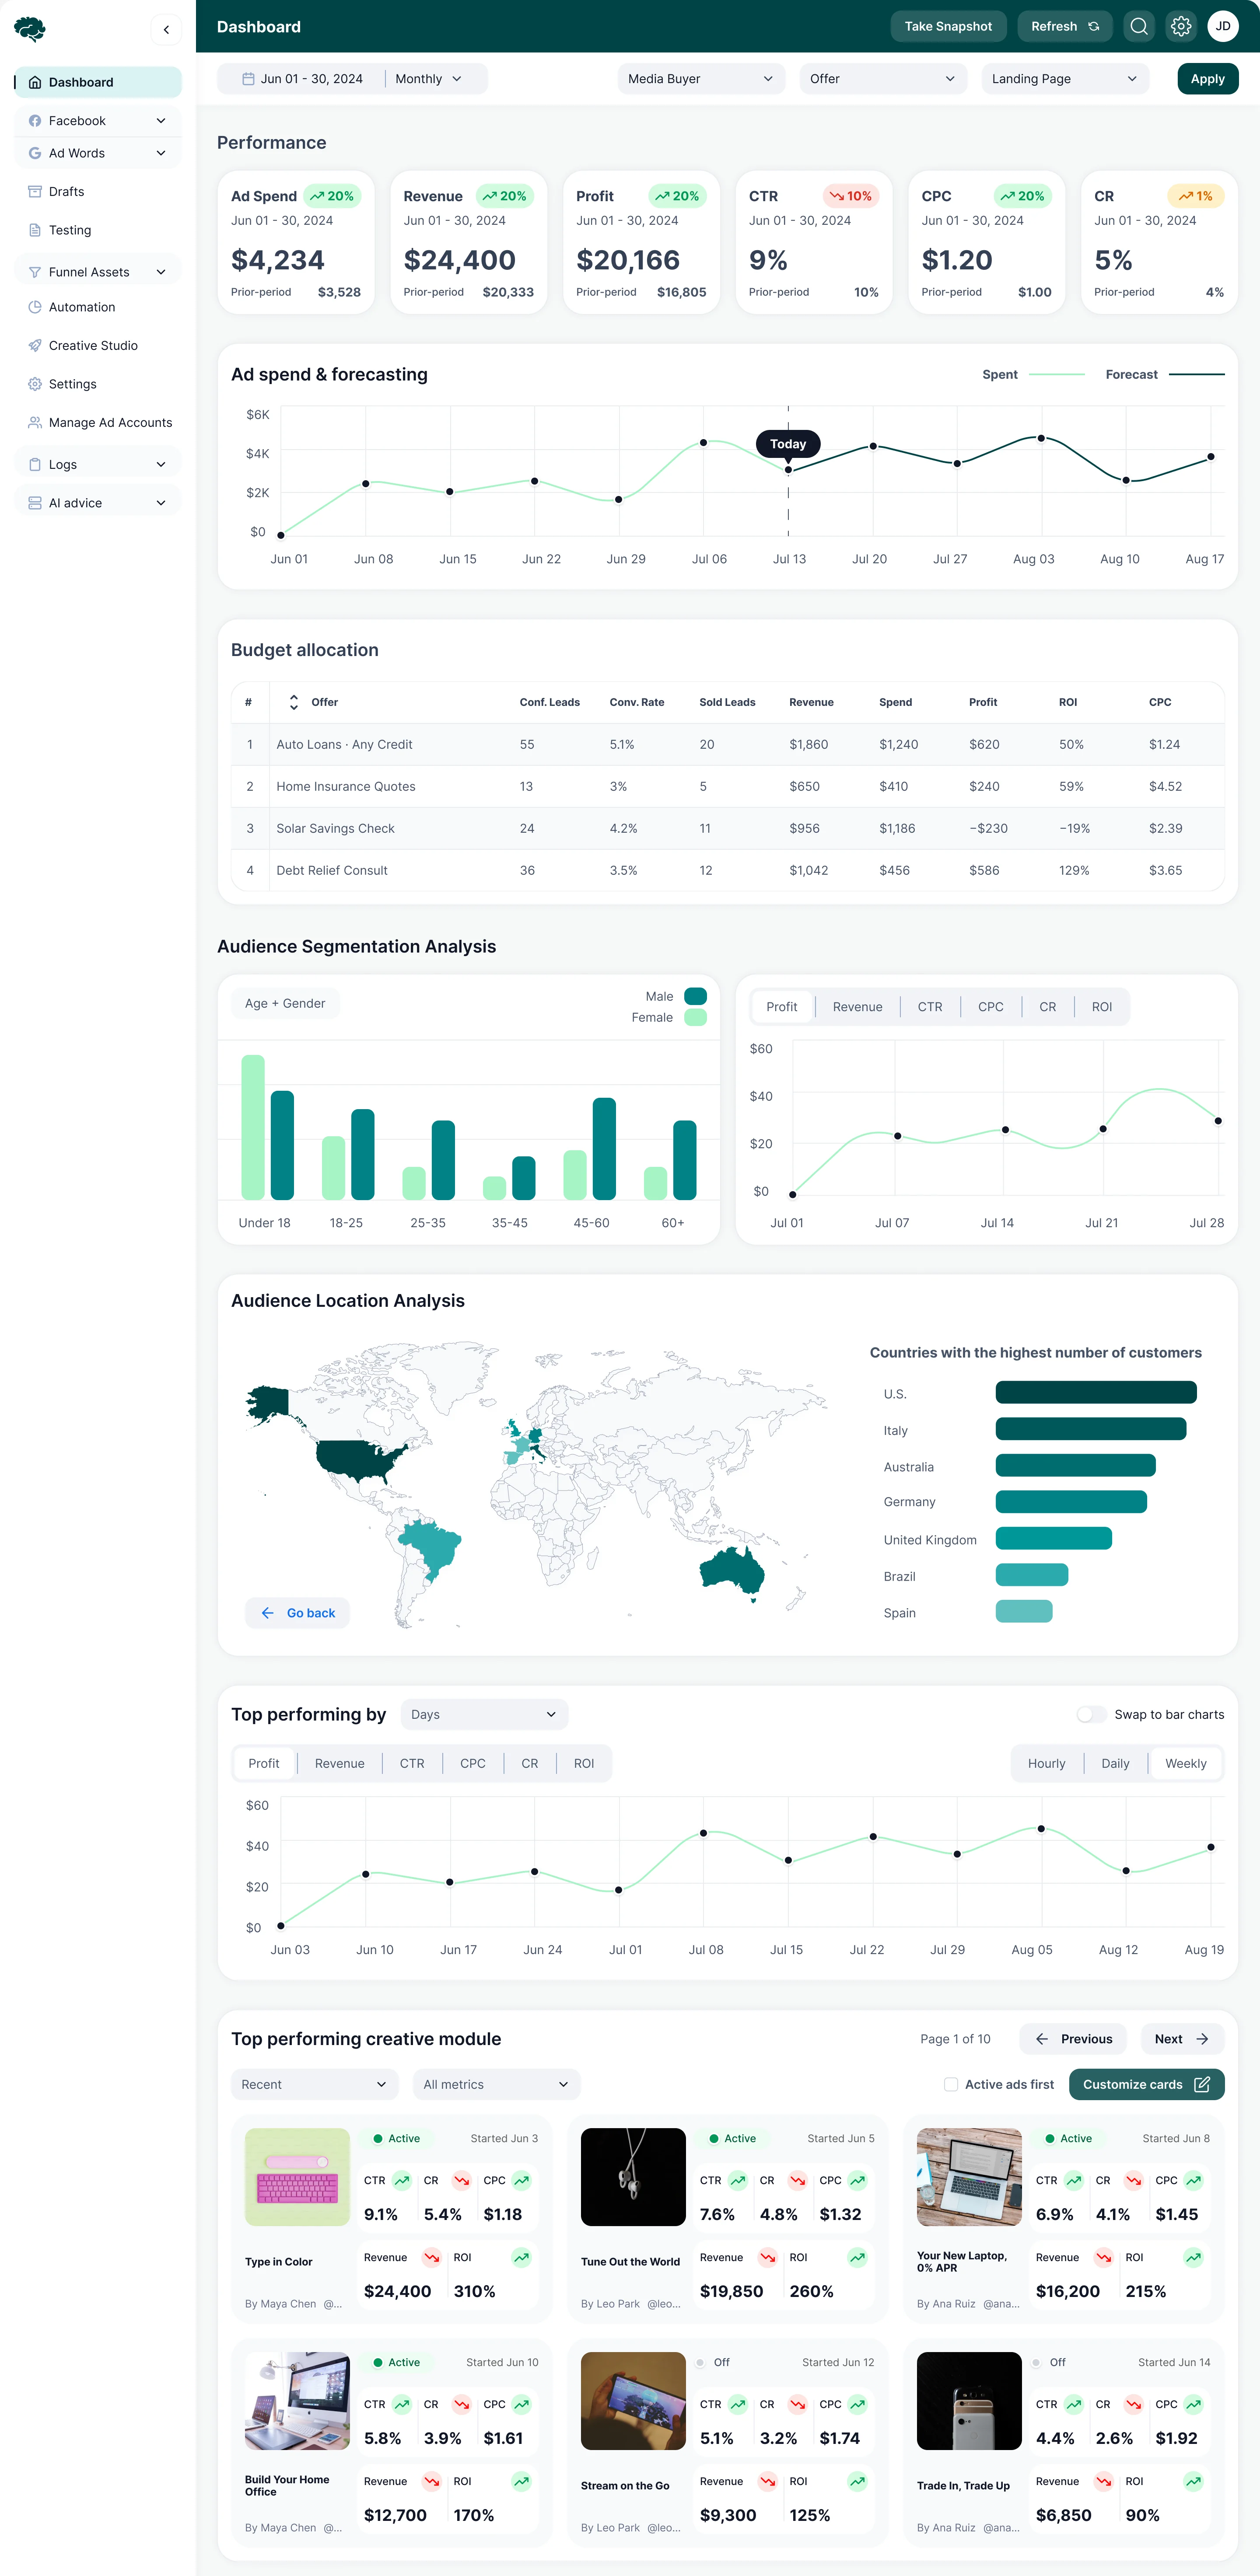1260x2576 pixels.
Task: Collapse the sidebar with the chevron button
Action: click(166, 30)
